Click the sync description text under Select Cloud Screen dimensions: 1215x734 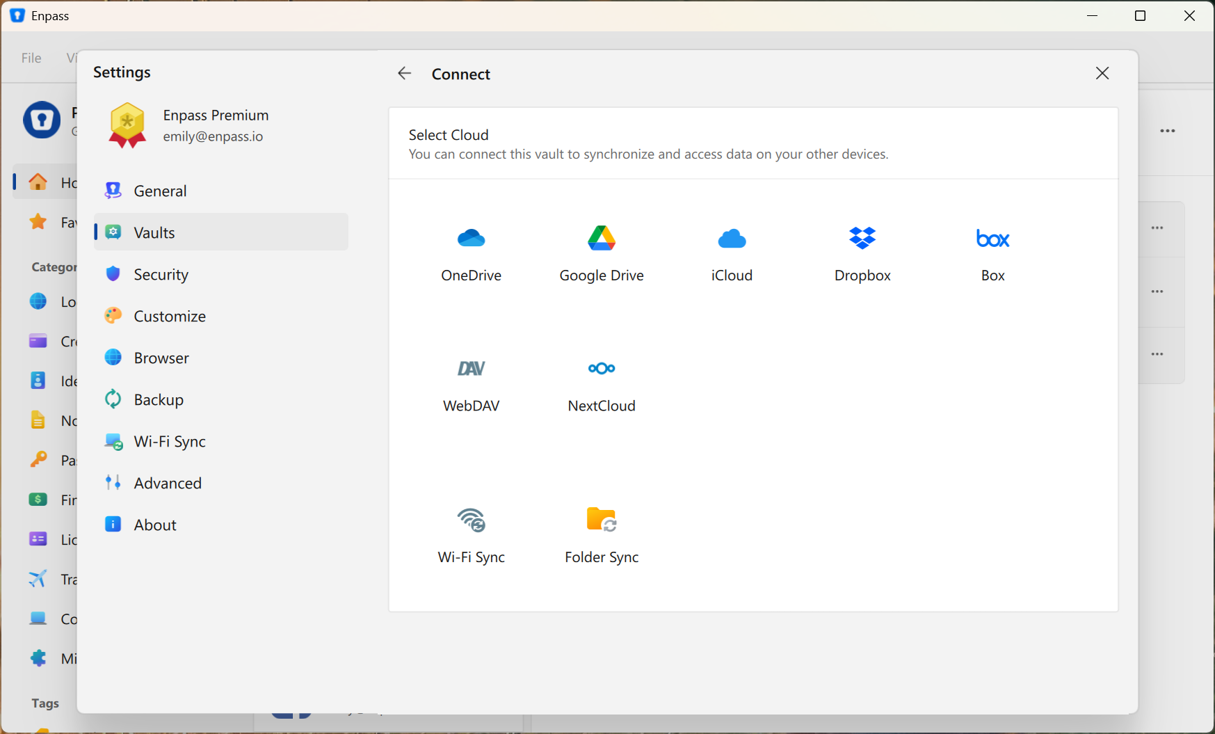(648, 154)
